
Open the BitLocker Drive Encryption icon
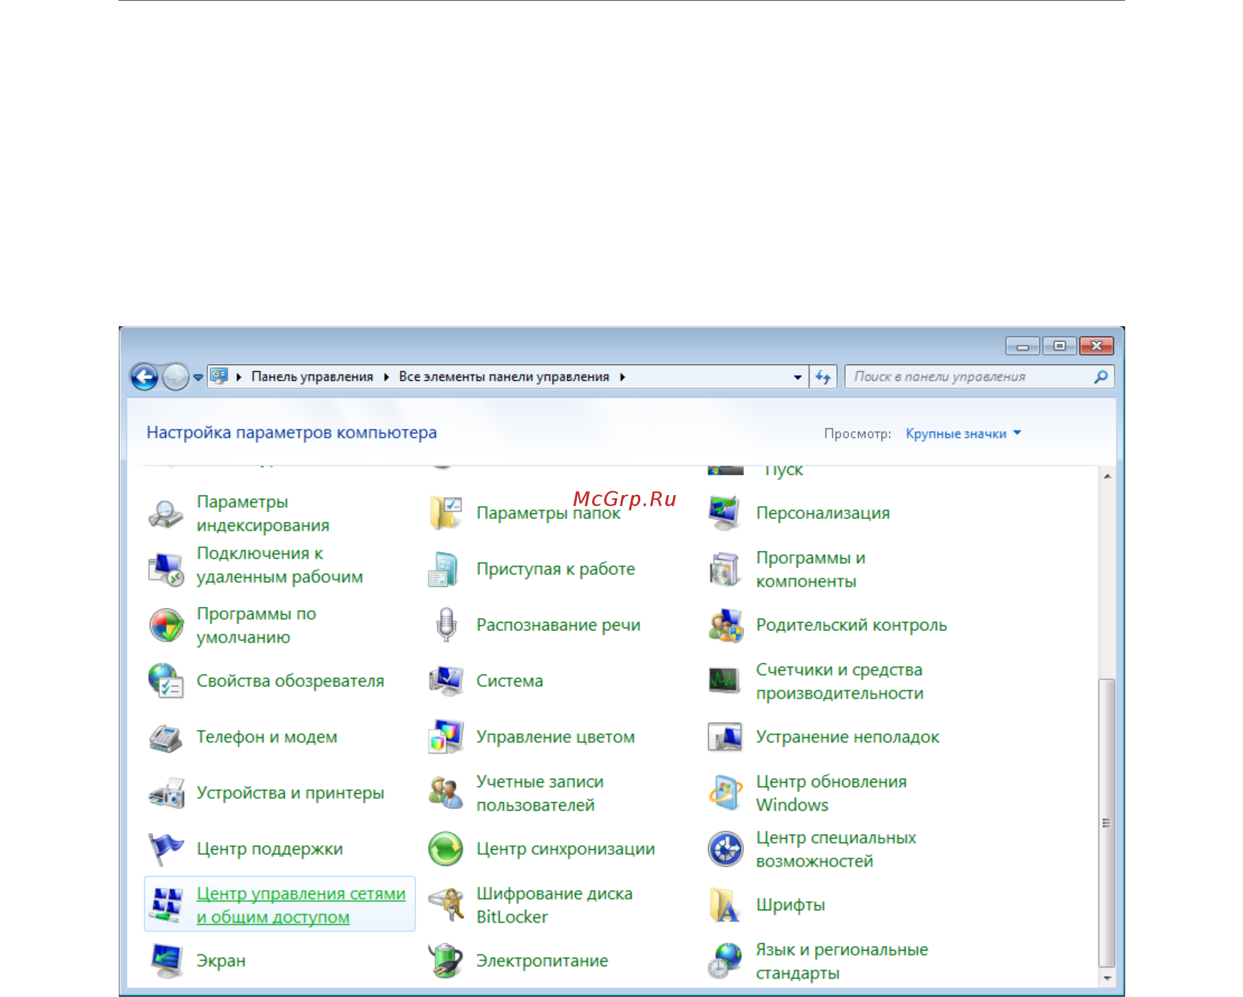pyautogui.click(x=445, y=904)
